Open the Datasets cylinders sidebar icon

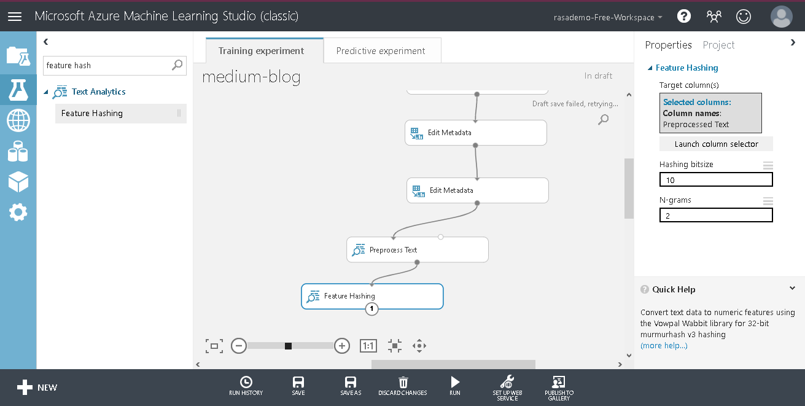[18, 151]
